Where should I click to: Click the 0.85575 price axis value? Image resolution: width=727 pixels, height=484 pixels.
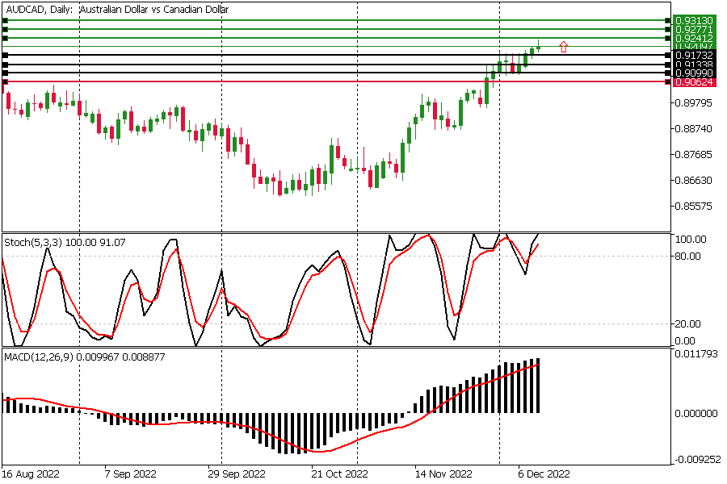click(x=694, y=207)
